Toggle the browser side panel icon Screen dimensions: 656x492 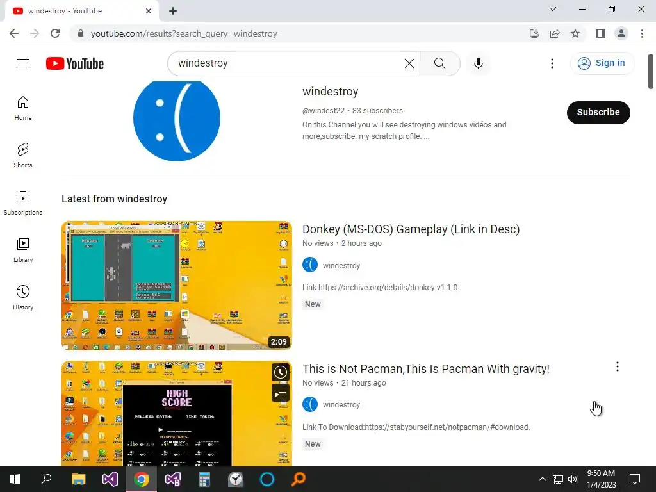pos(601,33)
